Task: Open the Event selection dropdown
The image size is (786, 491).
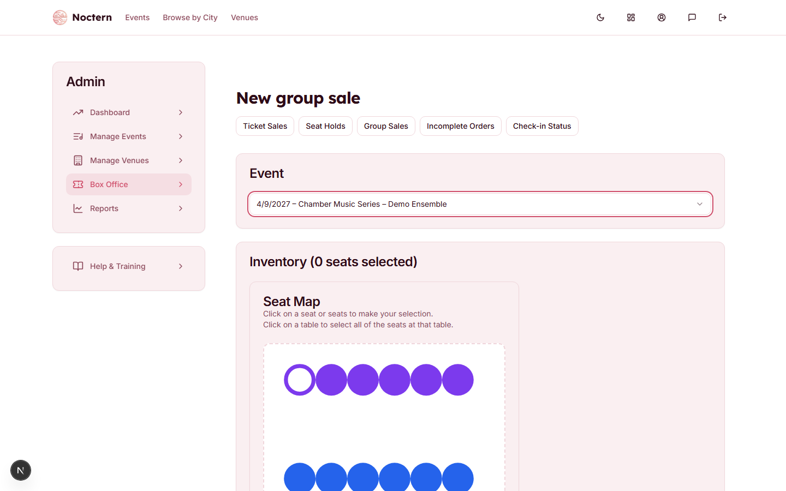Action: point(480,204)
